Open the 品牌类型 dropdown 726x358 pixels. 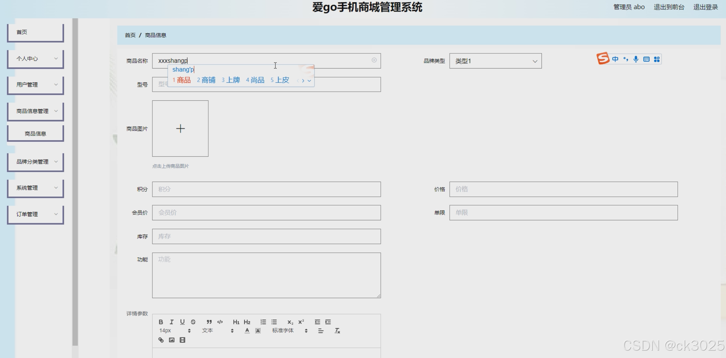pyautogui.click(x=495, y=61)
